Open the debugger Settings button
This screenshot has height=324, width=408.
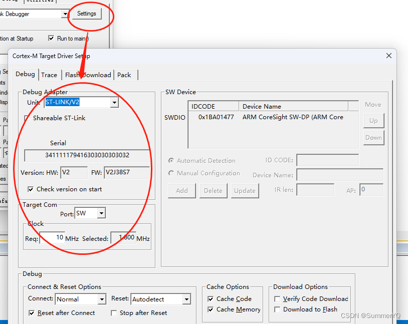[86, 14]
